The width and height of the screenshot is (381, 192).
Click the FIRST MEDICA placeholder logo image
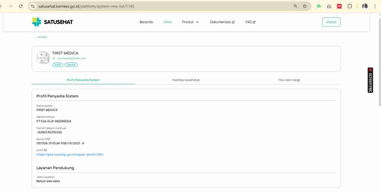[x=43, y=58]
